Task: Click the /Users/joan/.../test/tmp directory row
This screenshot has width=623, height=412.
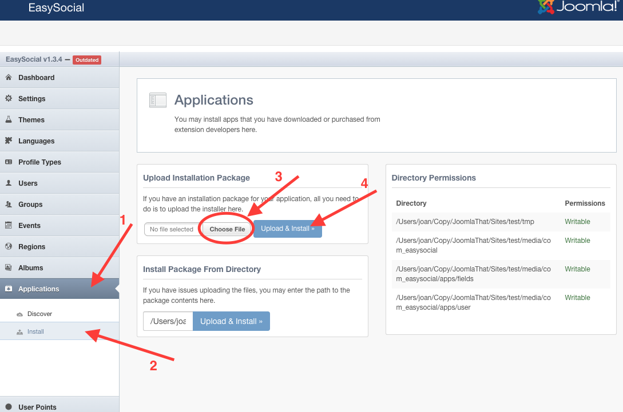Action: [501, 222]
